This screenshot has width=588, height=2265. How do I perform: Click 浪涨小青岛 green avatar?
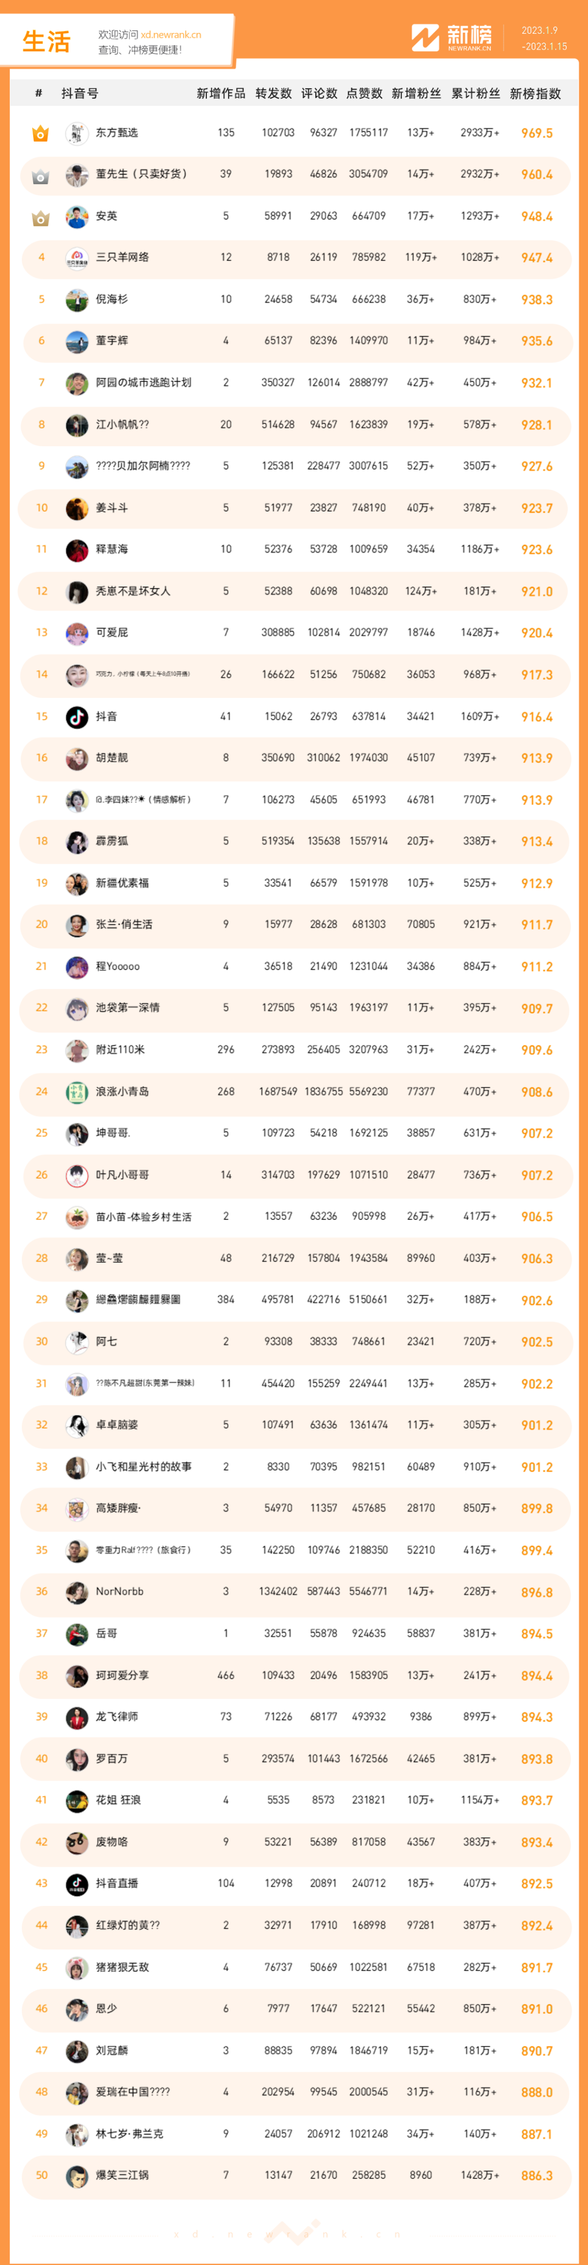(76, 1092)
